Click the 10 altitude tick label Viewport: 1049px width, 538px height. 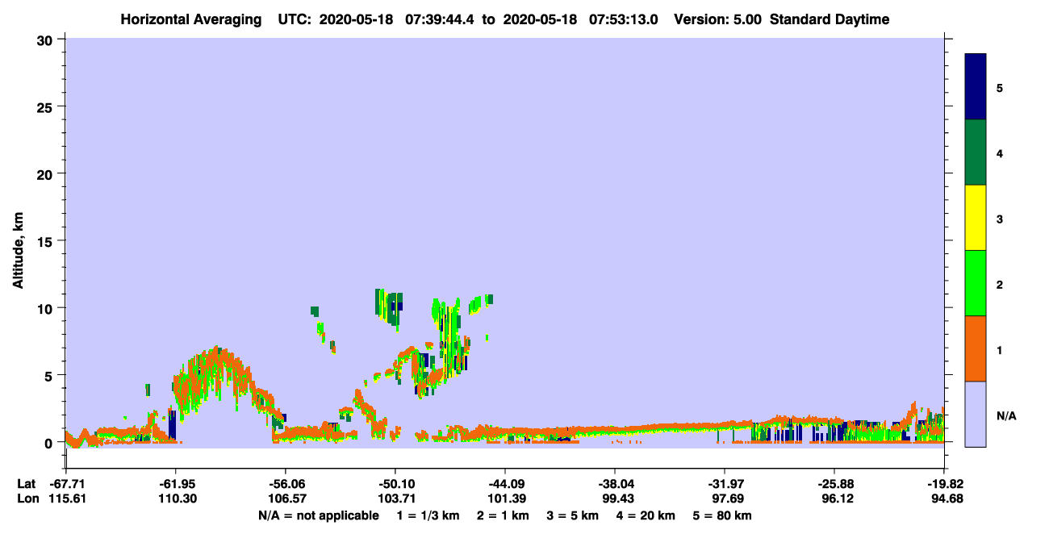(x=47, y=308)
